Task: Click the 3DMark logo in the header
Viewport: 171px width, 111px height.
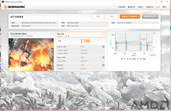Action: point(14,6)
